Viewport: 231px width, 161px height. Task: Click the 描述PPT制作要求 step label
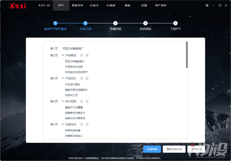point(55,29)
